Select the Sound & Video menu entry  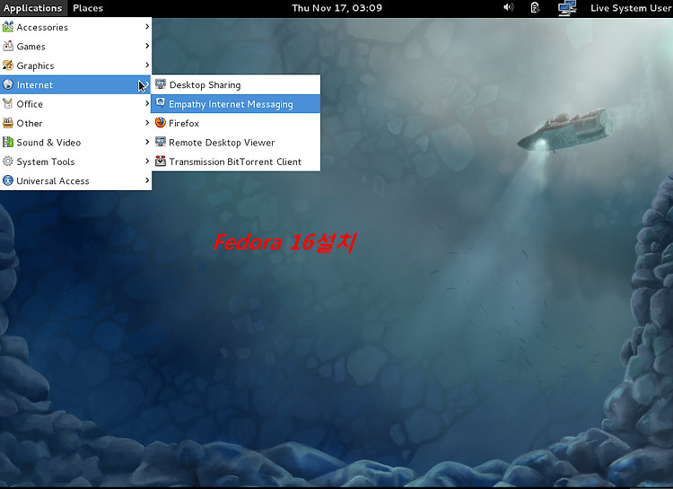point(75,142)
